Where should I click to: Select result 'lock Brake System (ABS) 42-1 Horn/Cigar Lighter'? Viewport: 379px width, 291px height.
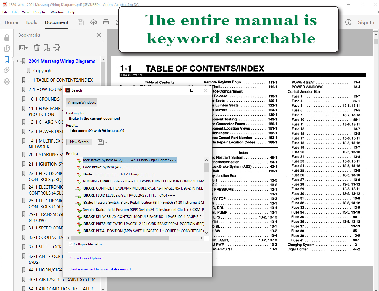(x=130, y=160)
